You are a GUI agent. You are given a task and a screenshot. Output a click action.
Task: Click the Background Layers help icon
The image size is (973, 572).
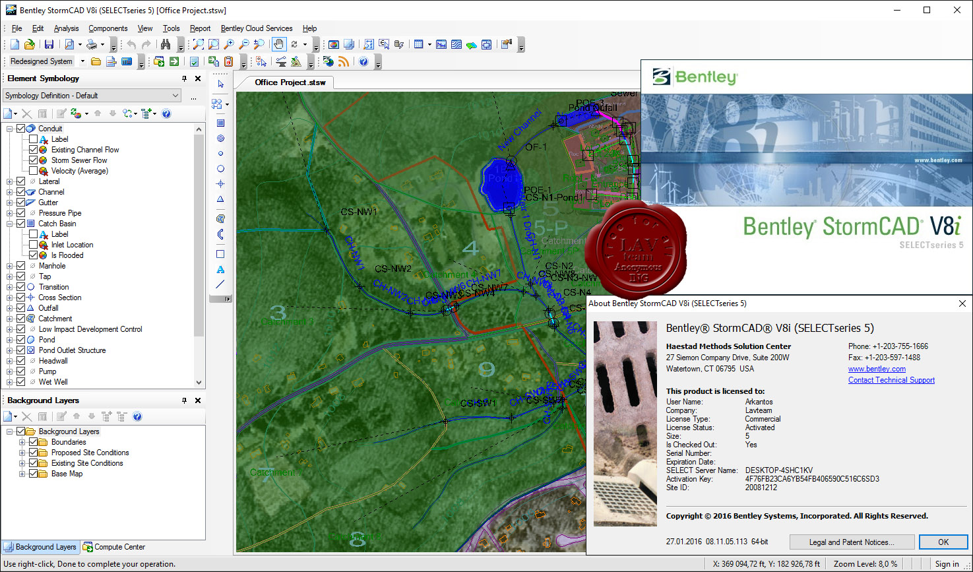pos(137,416)
